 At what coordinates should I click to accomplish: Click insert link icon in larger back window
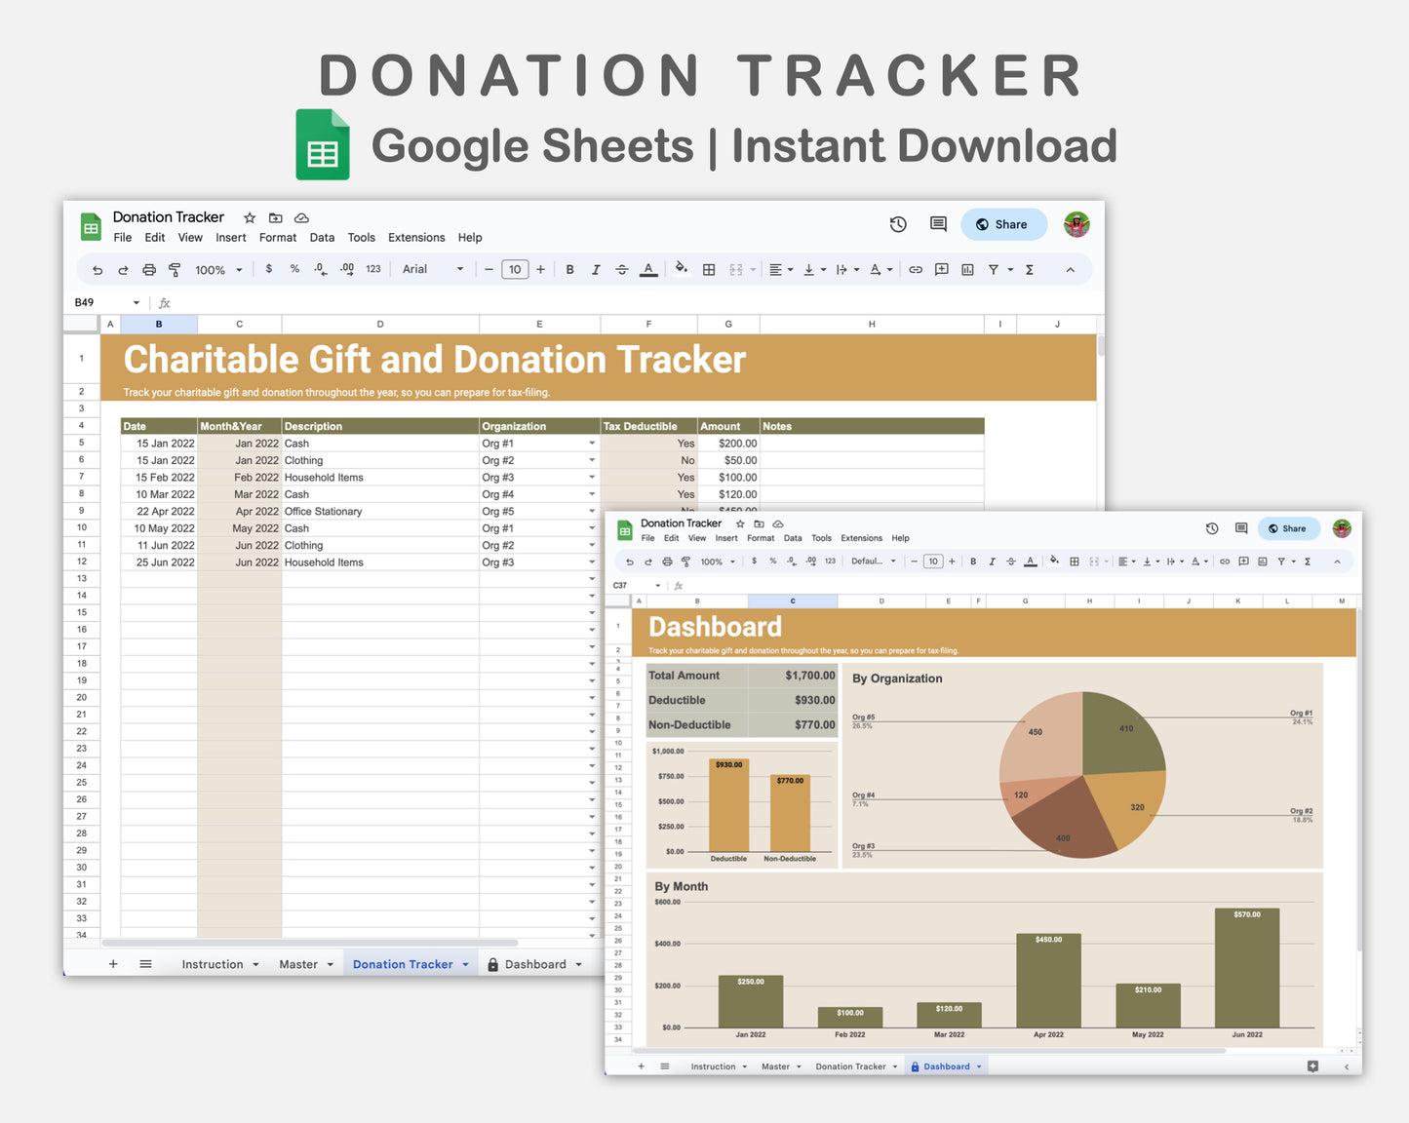[x=916, y=270]
